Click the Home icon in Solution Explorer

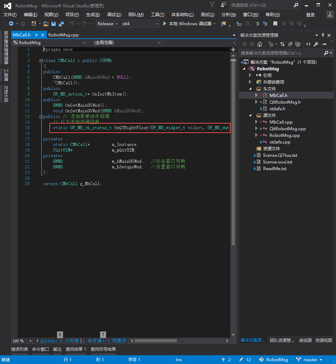click(x=260, y=44)
